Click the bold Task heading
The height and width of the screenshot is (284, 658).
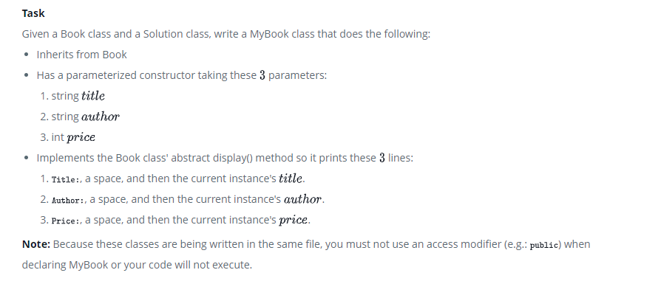(33, 13)
